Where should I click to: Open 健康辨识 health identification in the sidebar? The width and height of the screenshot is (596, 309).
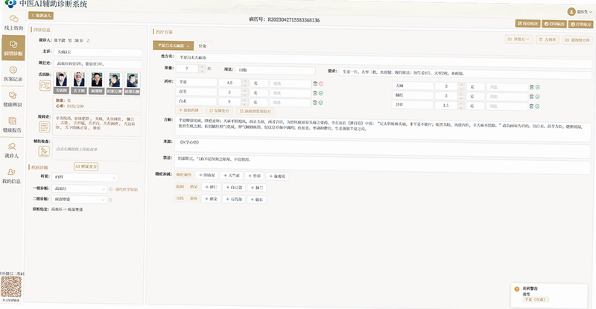[x=13, y=99]
